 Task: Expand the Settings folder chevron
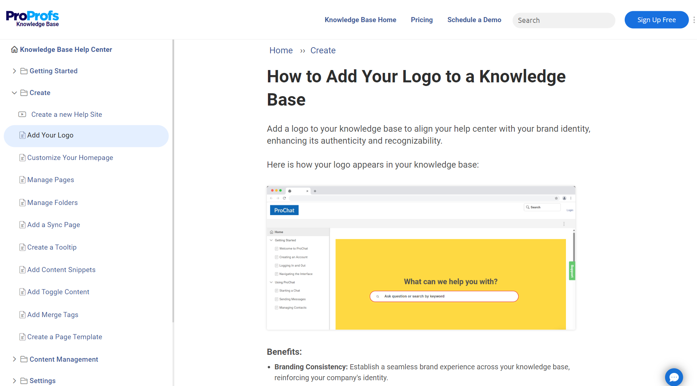tap(14, 381)
